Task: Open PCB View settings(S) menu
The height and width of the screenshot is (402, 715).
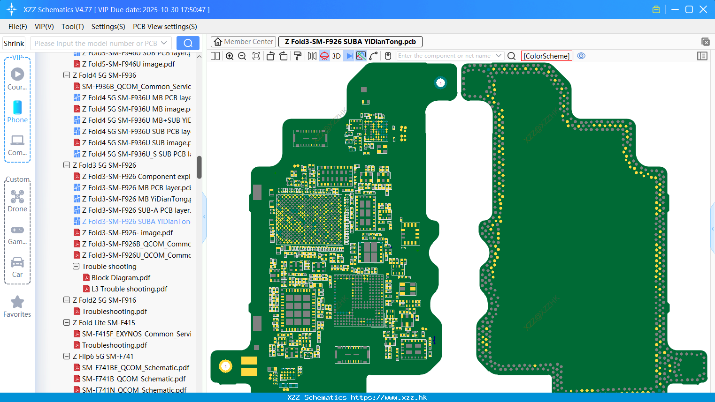Action: click(165, 27)
